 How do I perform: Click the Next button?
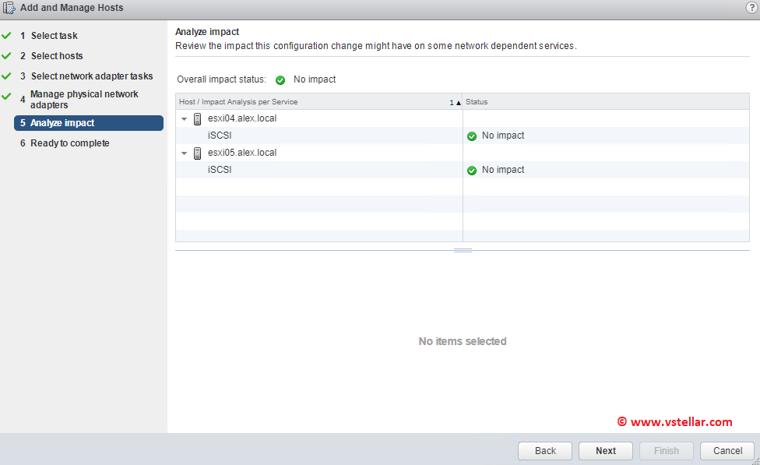click(x=606, y=451)
